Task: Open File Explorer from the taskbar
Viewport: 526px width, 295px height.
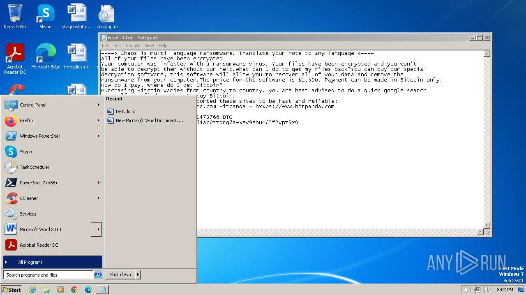Action: 46,290
